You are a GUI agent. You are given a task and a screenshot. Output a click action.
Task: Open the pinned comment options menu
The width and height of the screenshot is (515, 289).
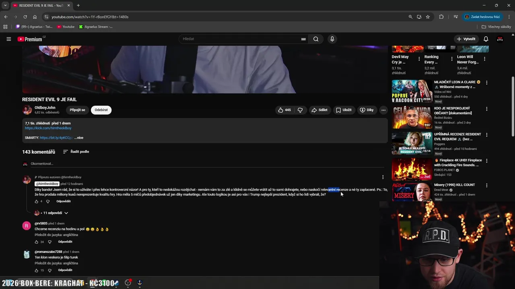point(383,177)
